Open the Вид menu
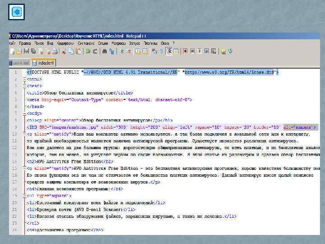Viewport: 325px width, 244px height. pyautogui.click(x=50, y=43)
